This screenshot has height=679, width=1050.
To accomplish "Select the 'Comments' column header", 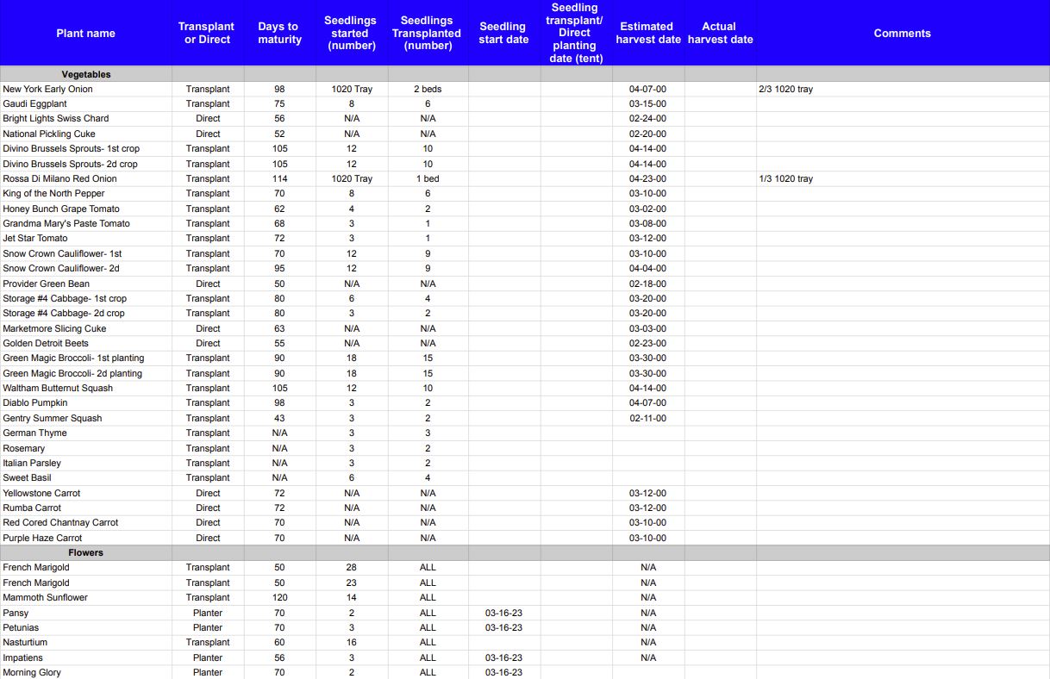I will [x=902, y=33].
